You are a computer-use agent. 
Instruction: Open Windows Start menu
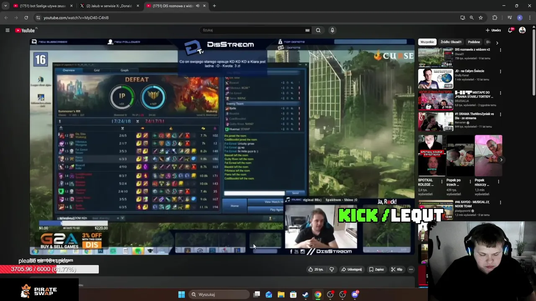click(x=181, y=294)
